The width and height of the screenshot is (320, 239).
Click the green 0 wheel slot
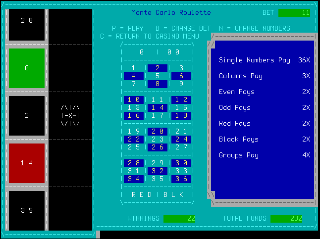pos(27,68)
